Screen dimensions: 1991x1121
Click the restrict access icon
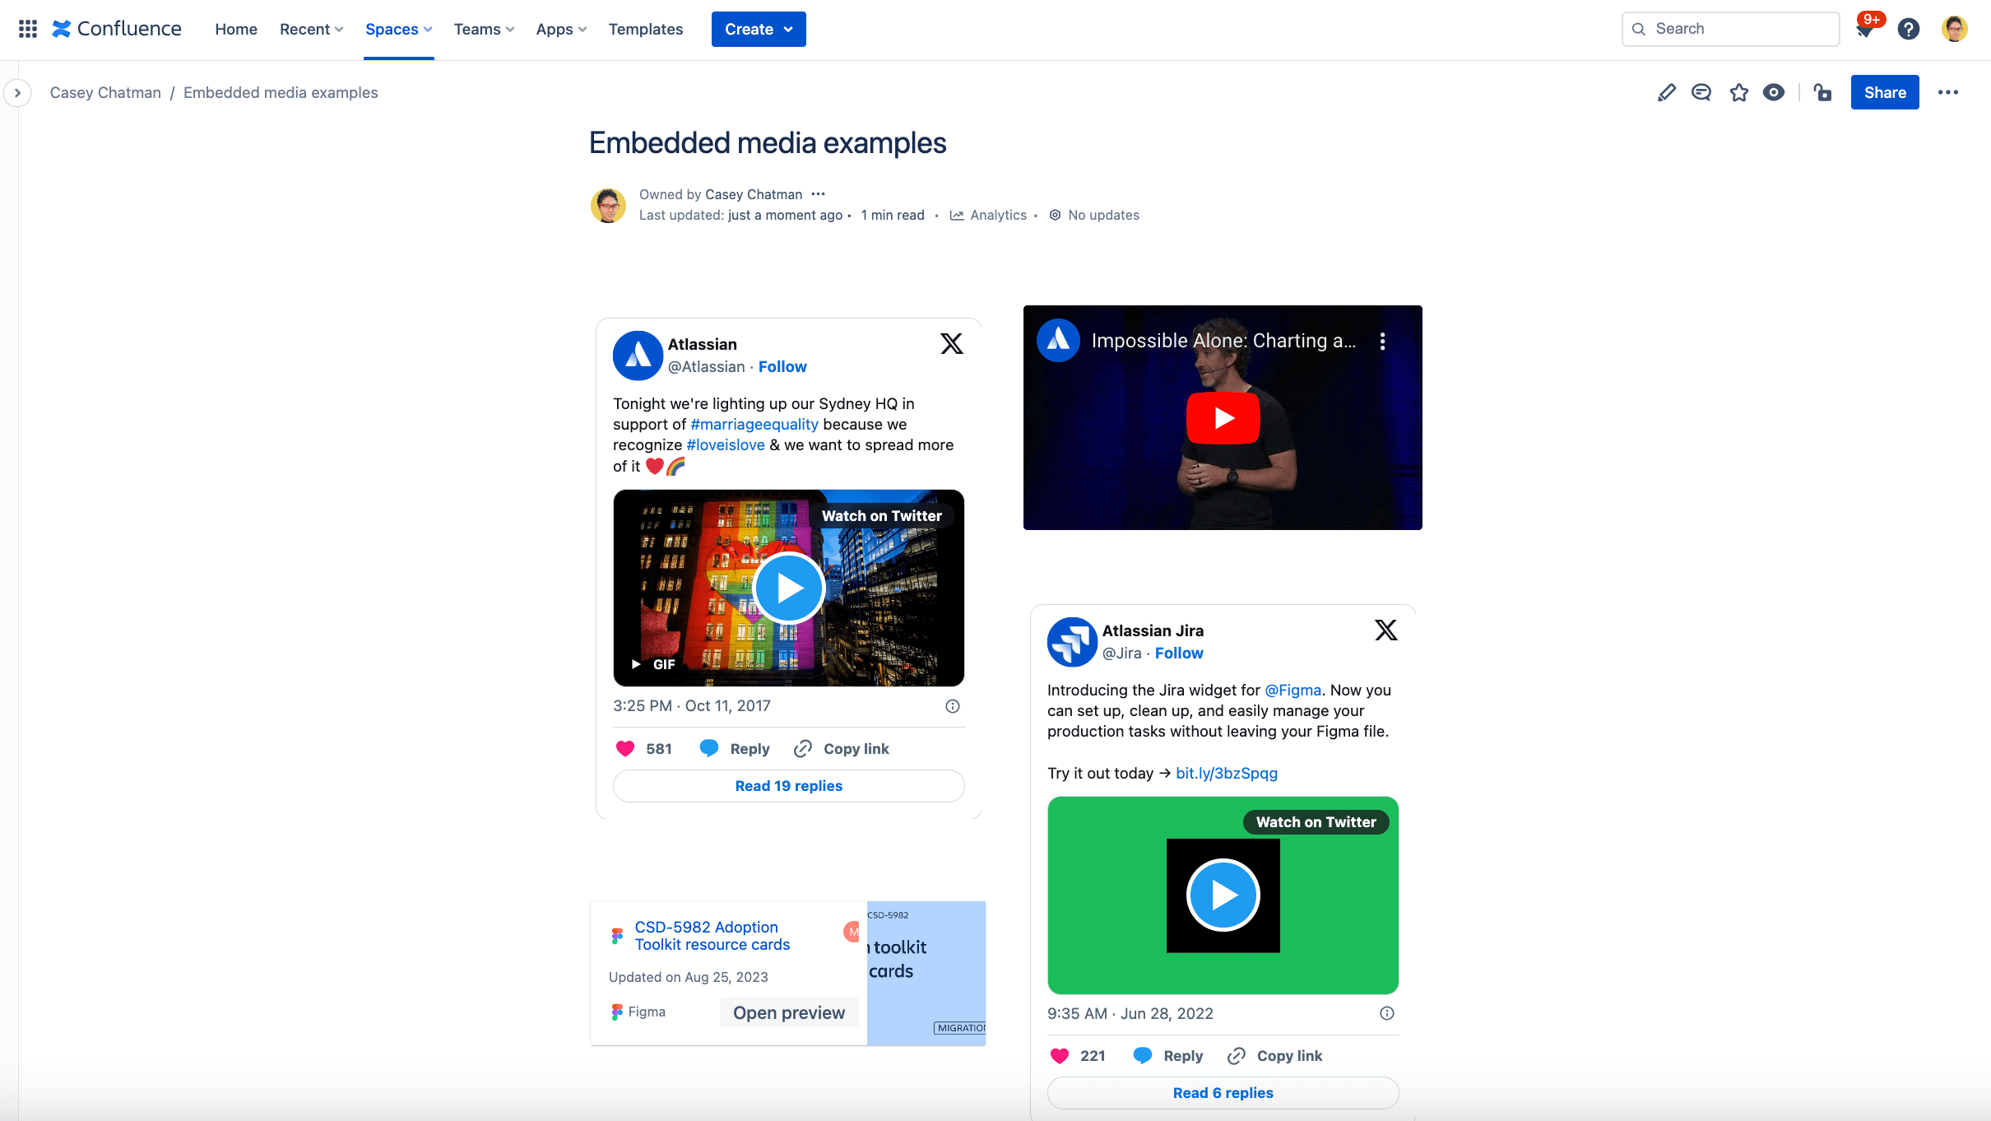coord(1823,91)
